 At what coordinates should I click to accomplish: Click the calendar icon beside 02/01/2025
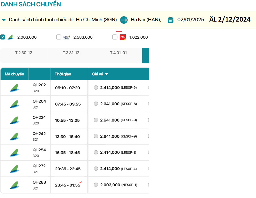point(171,20)
